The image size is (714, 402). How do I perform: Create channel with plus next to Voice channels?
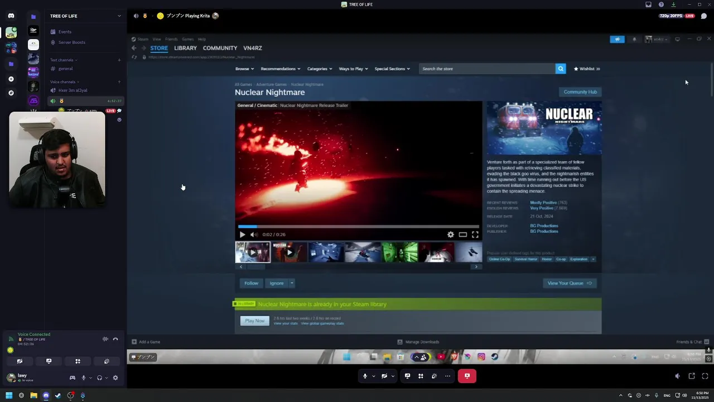(x=119, y=82)
